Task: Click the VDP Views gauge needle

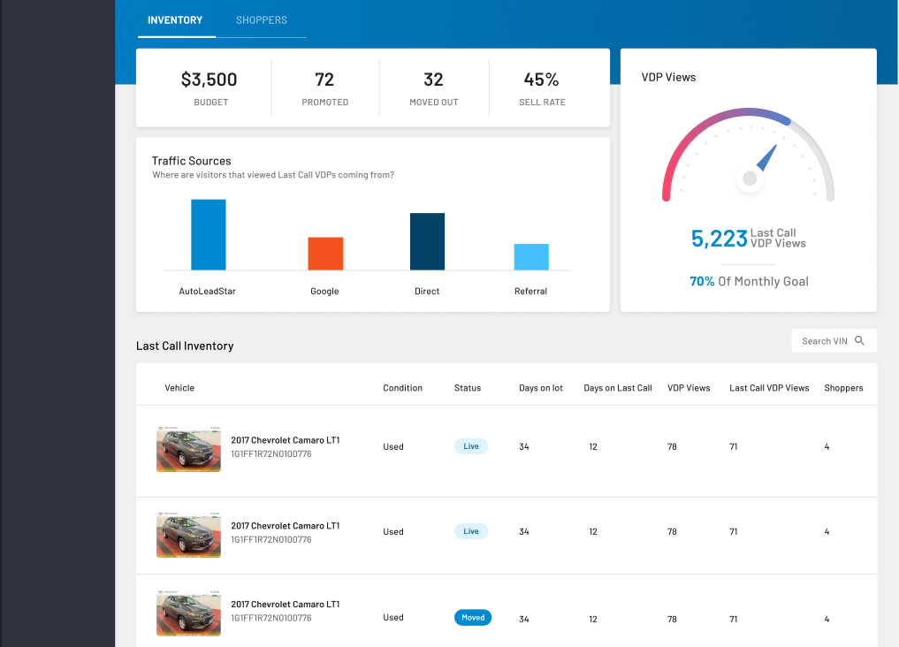Action: 766,159
